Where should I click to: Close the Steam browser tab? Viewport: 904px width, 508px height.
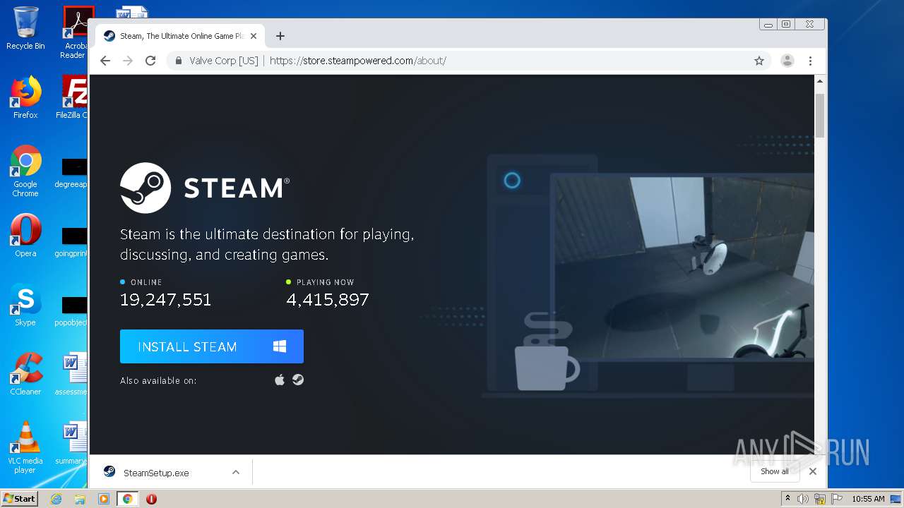[x=254, y=36]
